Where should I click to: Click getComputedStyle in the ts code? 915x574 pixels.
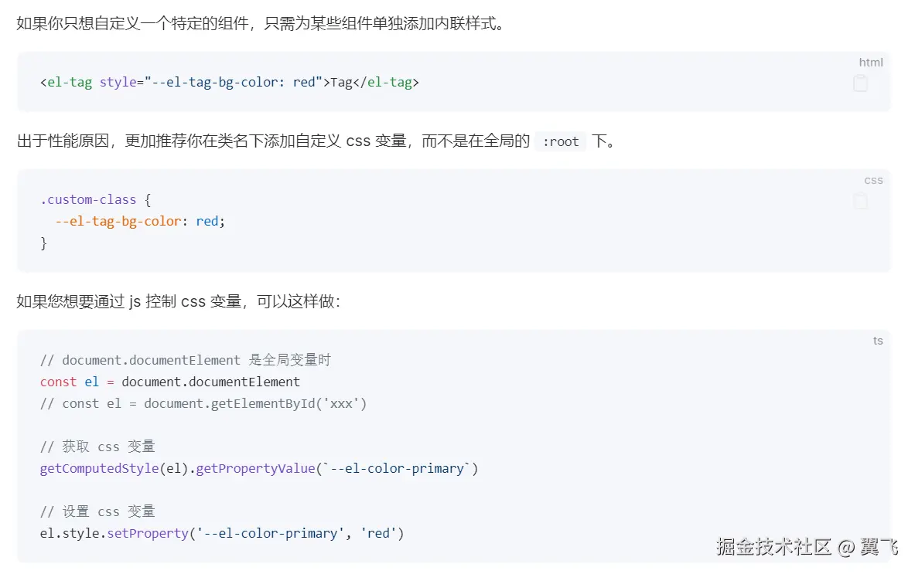(x=99, y=468)
